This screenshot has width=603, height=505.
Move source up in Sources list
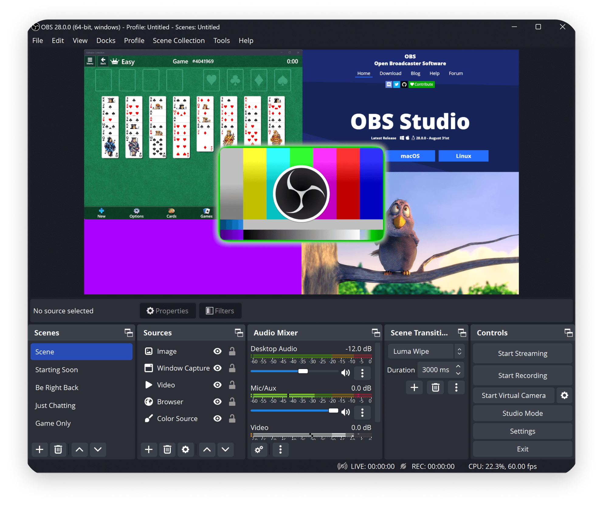click(x=207, y=449)
